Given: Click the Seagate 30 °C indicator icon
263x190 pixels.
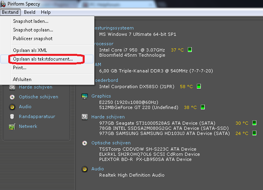Looking at the screenshot, I should [x=254, y=123].
